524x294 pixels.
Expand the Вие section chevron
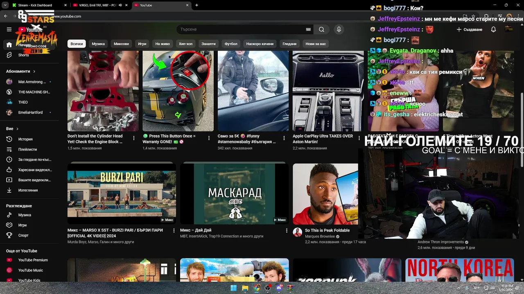(17, 129)
